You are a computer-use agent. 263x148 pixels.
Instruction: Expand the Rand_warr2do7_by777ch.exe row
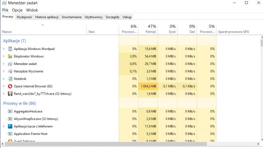click(4, 94)
